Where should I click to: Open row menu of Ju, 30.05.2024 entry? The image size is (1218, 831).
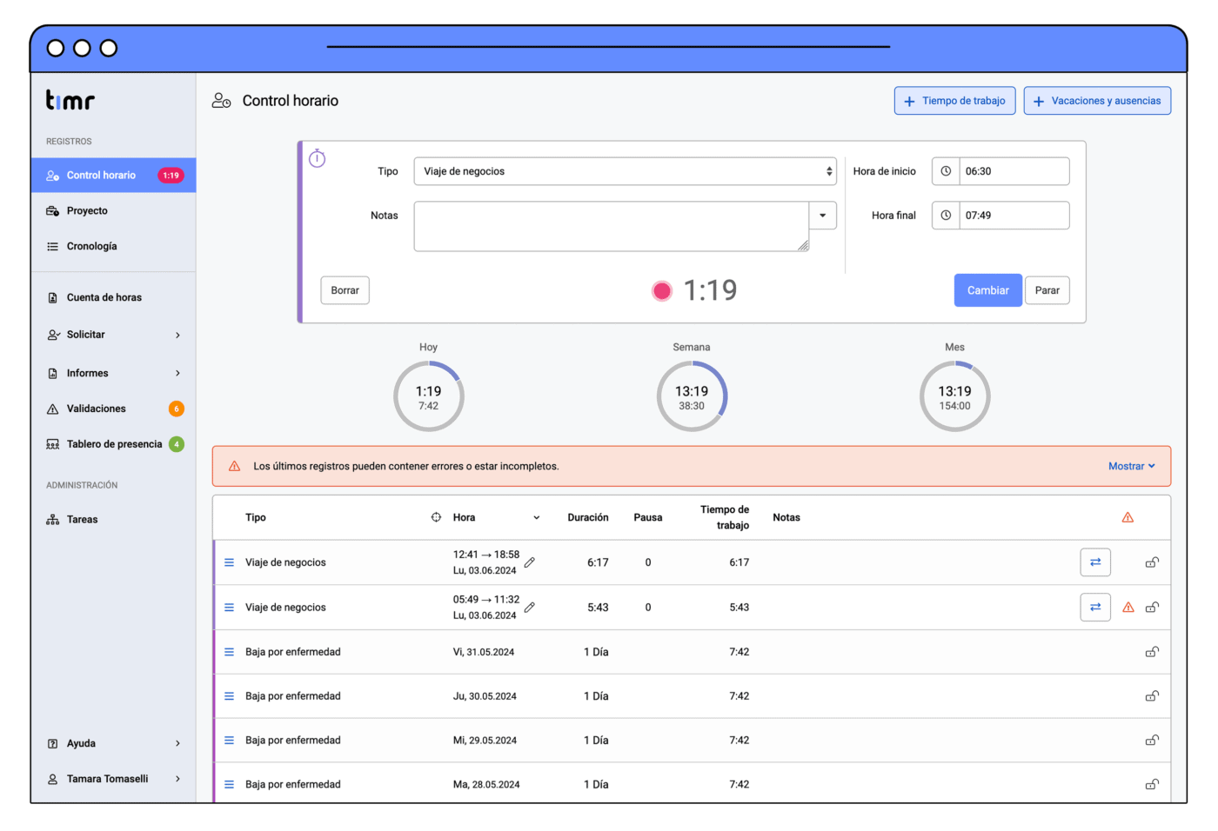(x=230, y=696)
